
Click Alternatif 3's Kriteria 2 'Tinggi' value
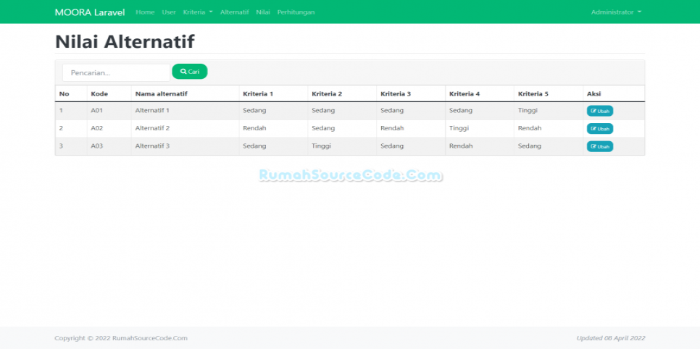pos(322,146)
